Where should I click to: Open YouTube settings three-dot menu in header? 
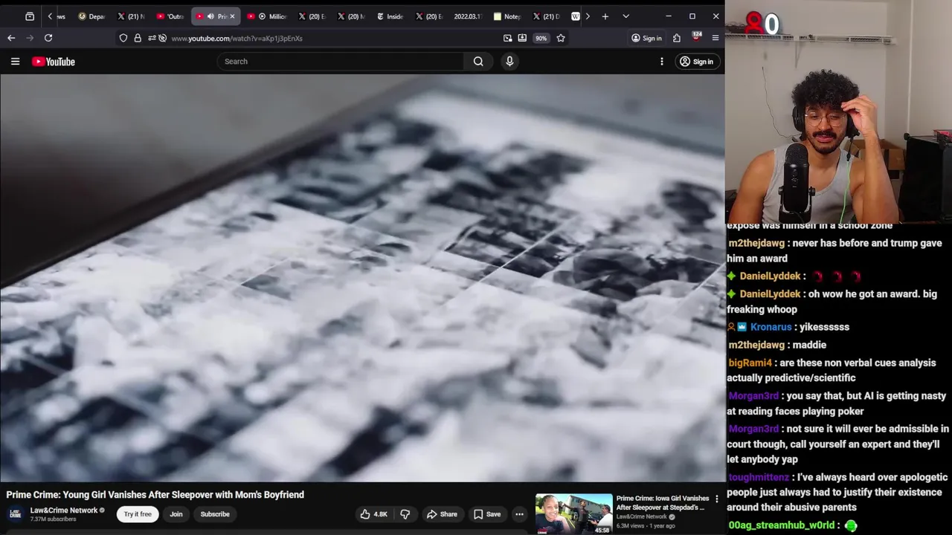point(661,62)
